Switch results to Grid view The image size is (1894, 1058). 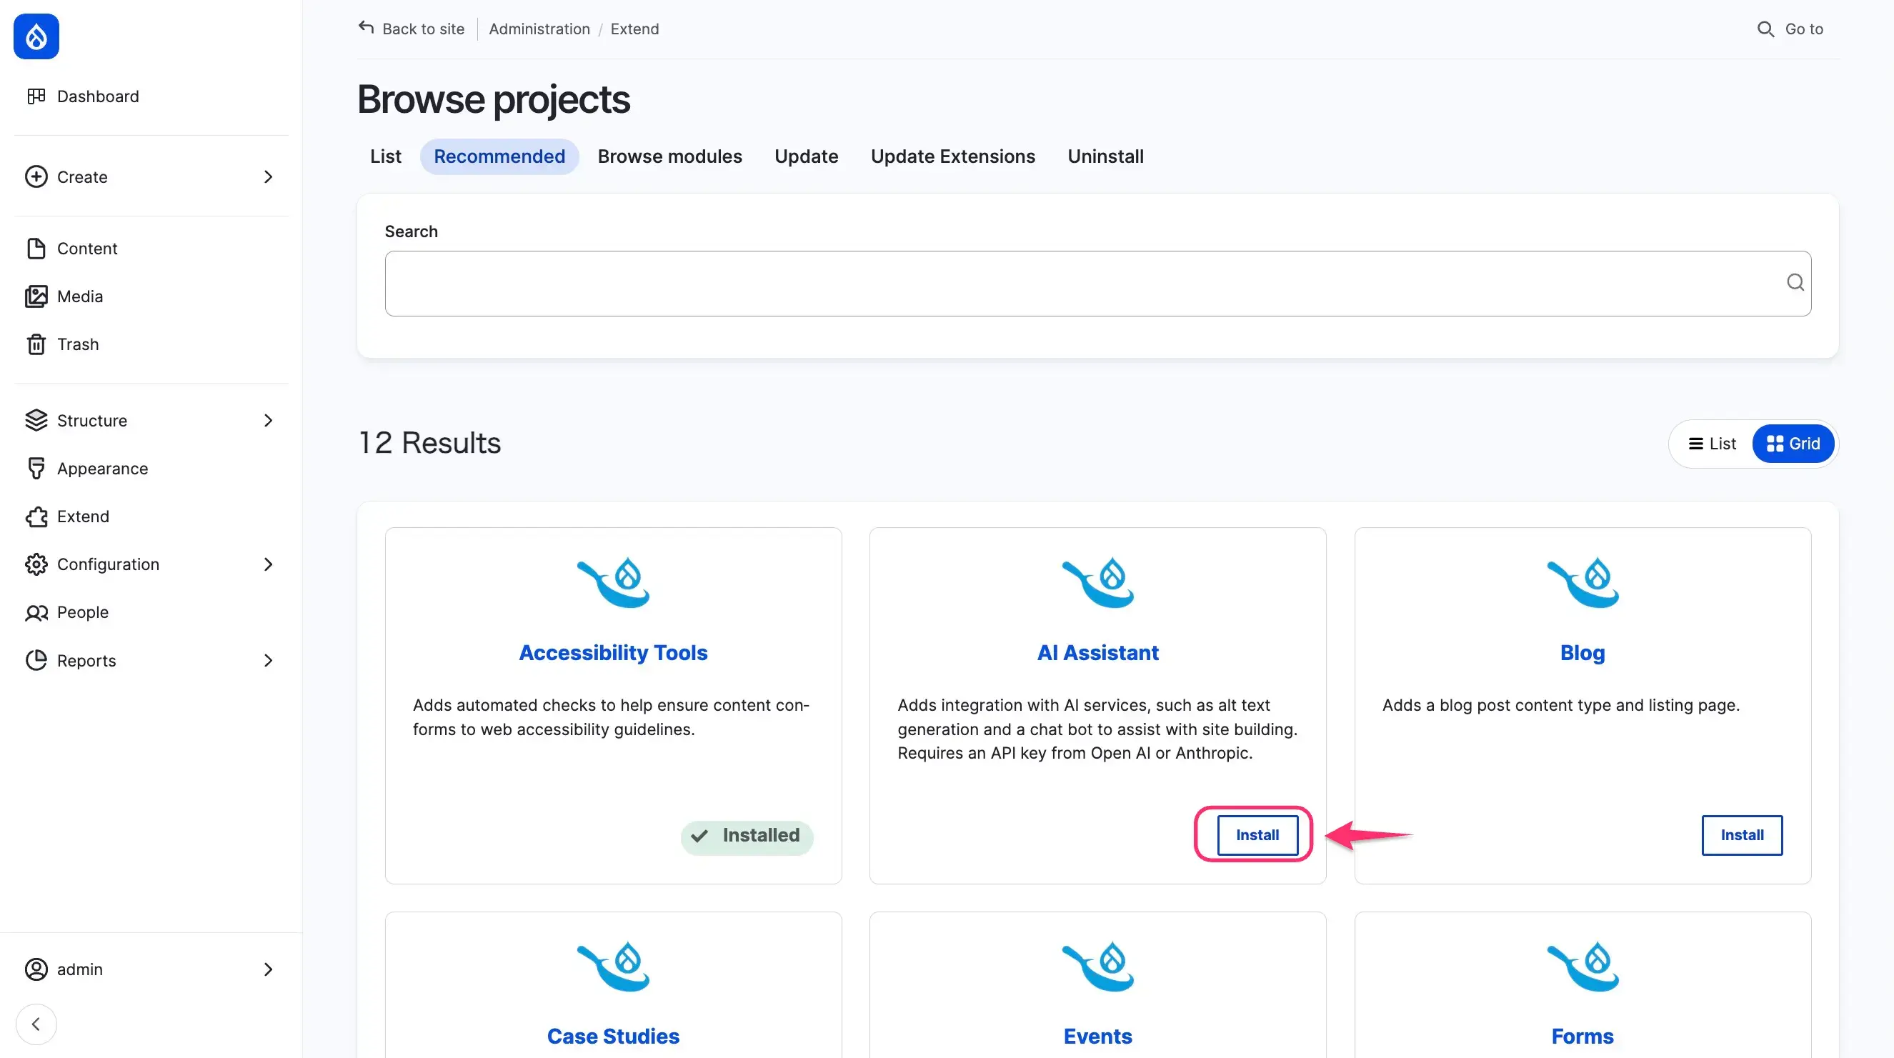click(x=1793, y=444)
